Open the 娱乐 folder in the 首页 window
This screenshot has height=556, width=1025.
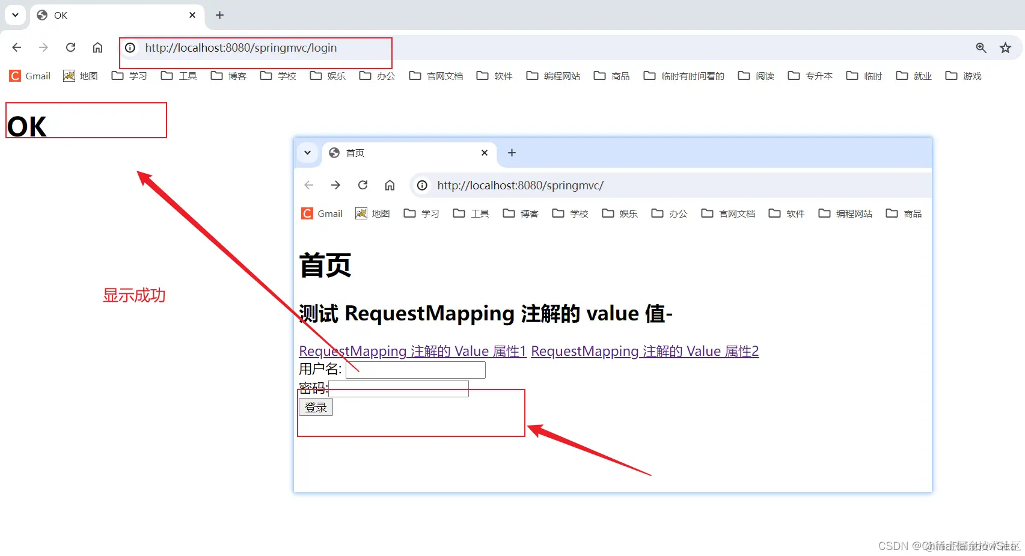620,213
